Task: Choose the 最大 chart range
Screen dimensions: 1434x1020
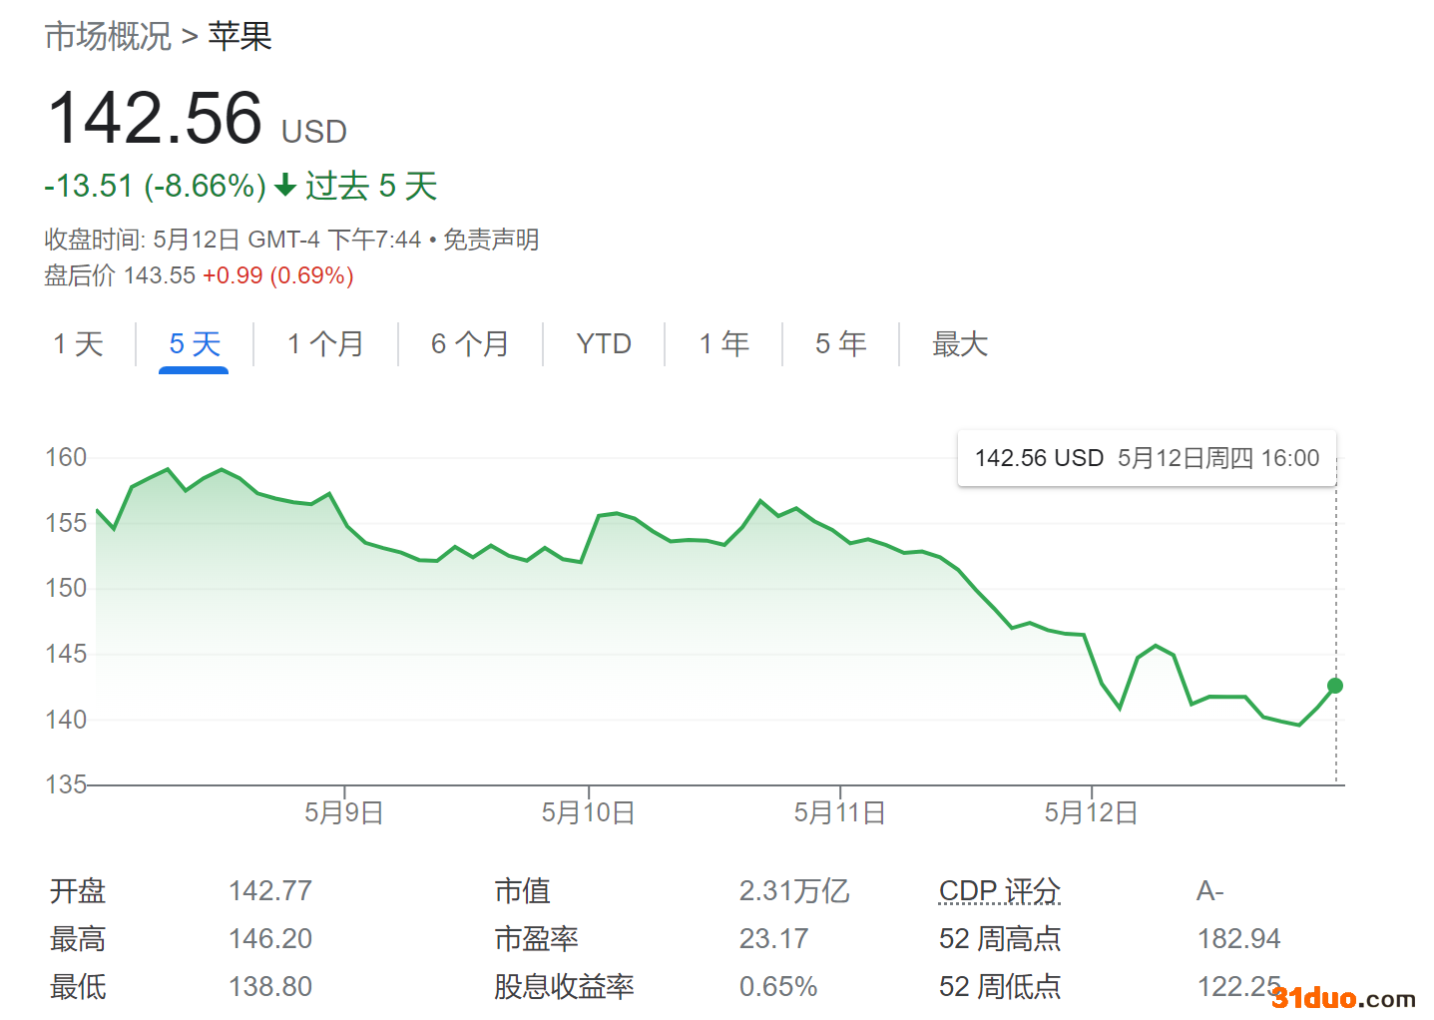Action: (960, 344)
